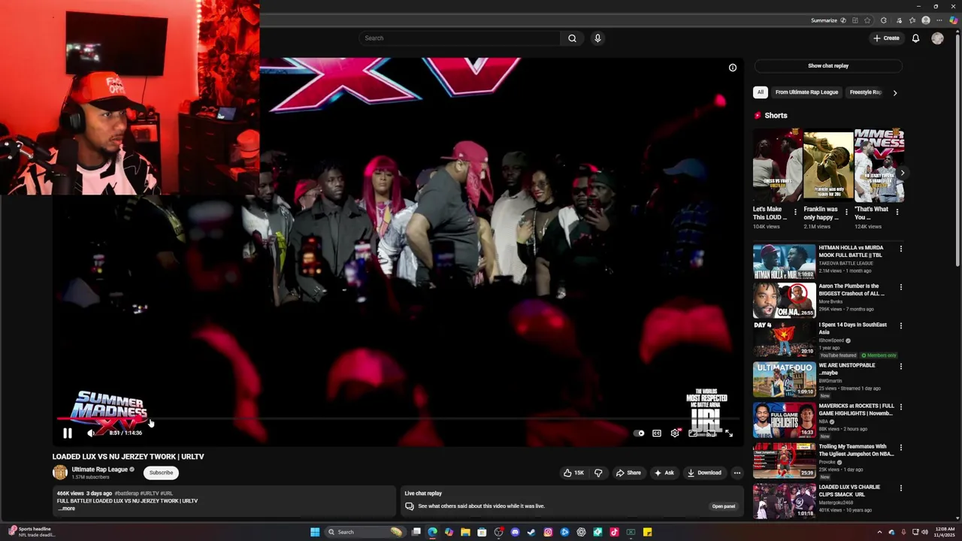Open Edge browser extensions icon

coord(884,20)
